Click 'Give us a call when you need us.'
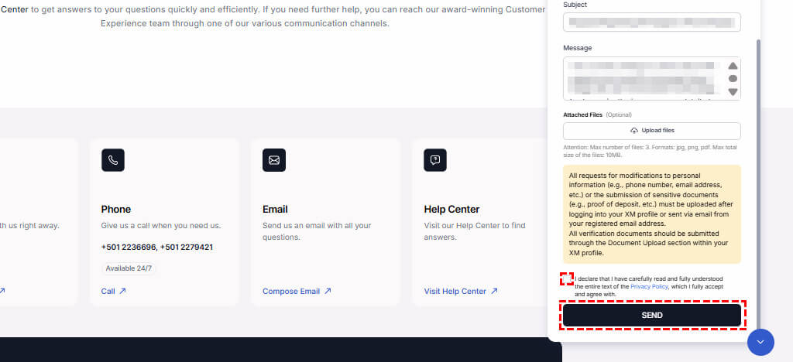This screenshot has width=793, height=362. pyautogui.click(x=161, y=226)
